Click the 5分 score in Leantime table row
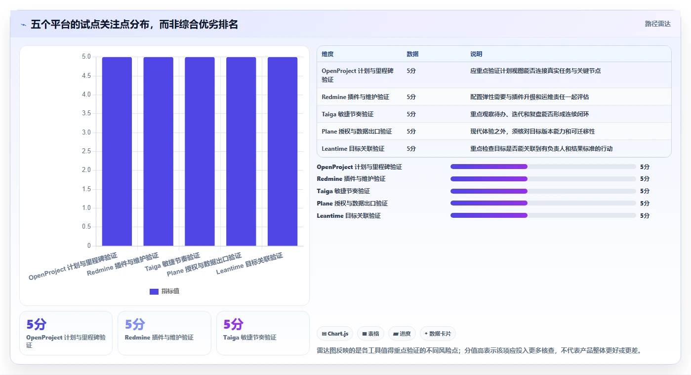 pyautogui.click(x=411, y=149)
